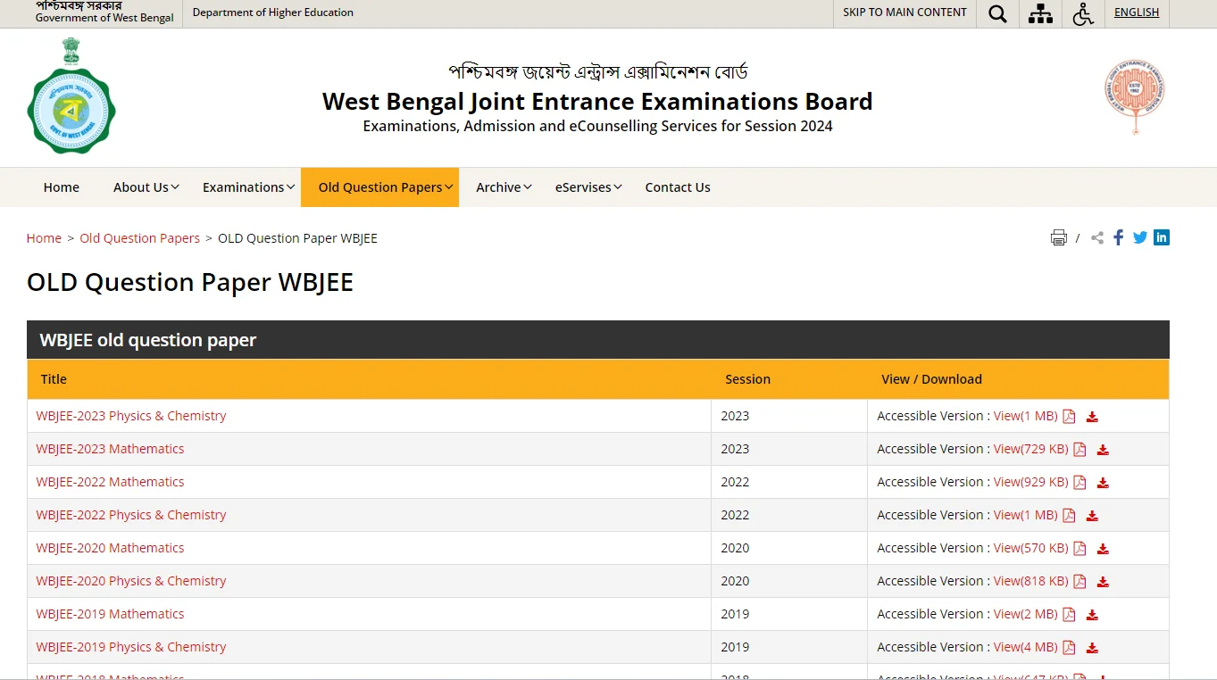Expand the Archive menu
This screenshot has height=680, width=1217.
[504, 187]
